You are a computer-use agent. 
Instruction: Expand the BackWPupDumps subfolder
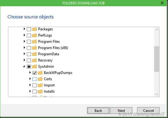30,73
